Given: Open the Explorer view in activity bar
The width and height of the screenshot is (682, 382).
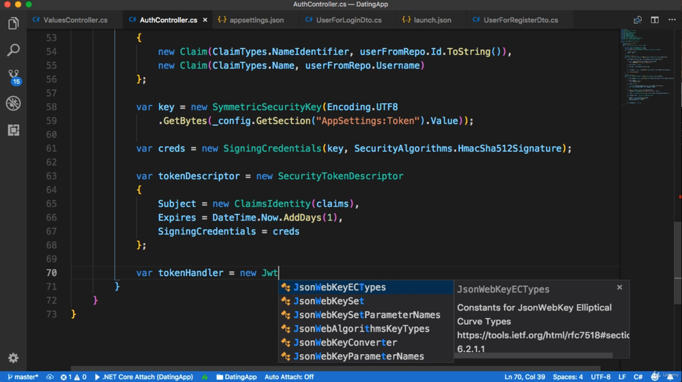Looking at the screenshot, I should click(x=14, y=23).
